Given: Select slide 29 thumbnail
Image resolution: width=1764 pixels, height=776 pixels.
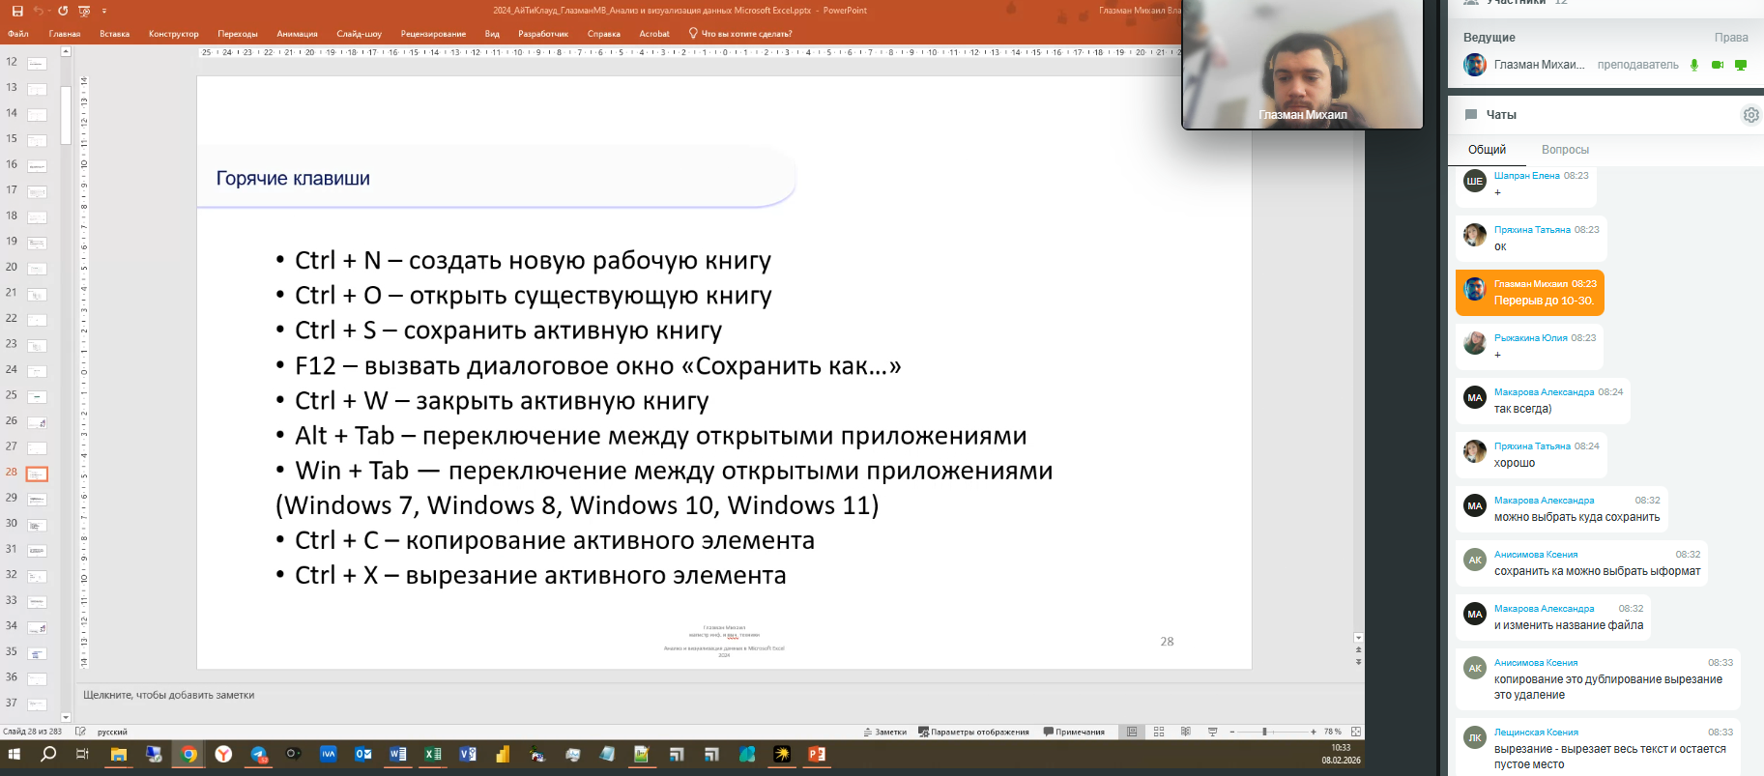Looking at the screenshot, I should pos(37,500).
